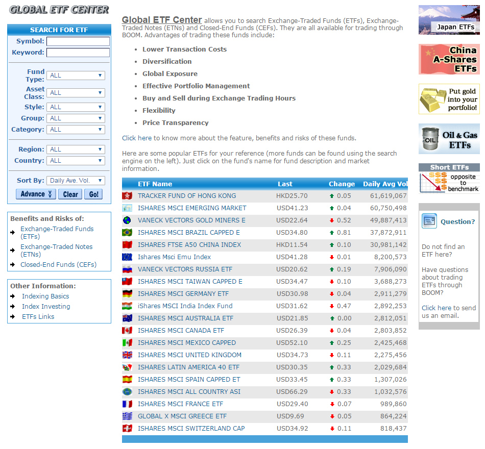
Task: Open the Category dropdown
Action: (76, 130)
